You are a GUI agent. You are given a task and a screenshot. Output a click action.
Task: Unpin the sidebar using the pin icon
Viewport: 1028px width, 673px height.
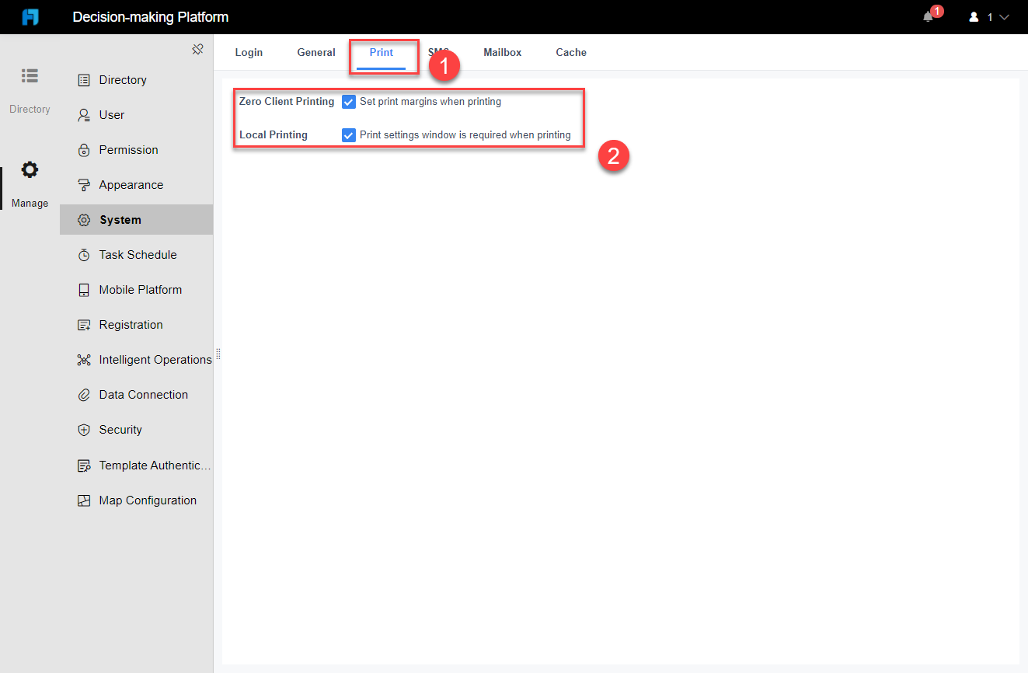click(x=197, y=48)
